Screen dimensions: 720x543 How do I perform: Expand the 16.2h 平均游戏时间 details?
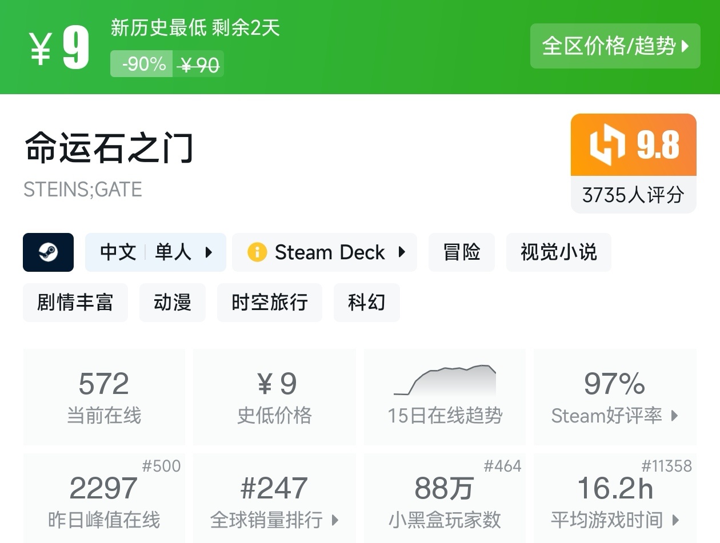(615, 498)
